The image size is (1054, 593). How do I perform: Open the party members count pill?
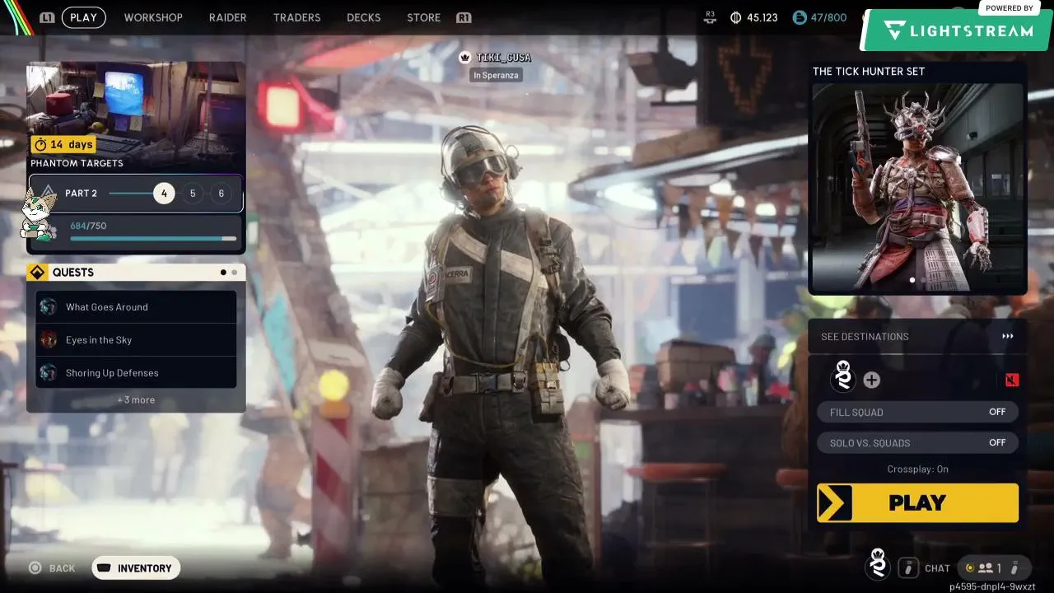click(x=994, y=567)
